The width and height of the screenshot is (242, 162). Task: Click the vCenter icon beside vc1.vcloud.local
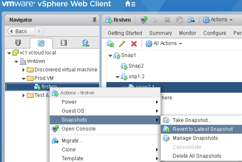(x=15, y=53)
